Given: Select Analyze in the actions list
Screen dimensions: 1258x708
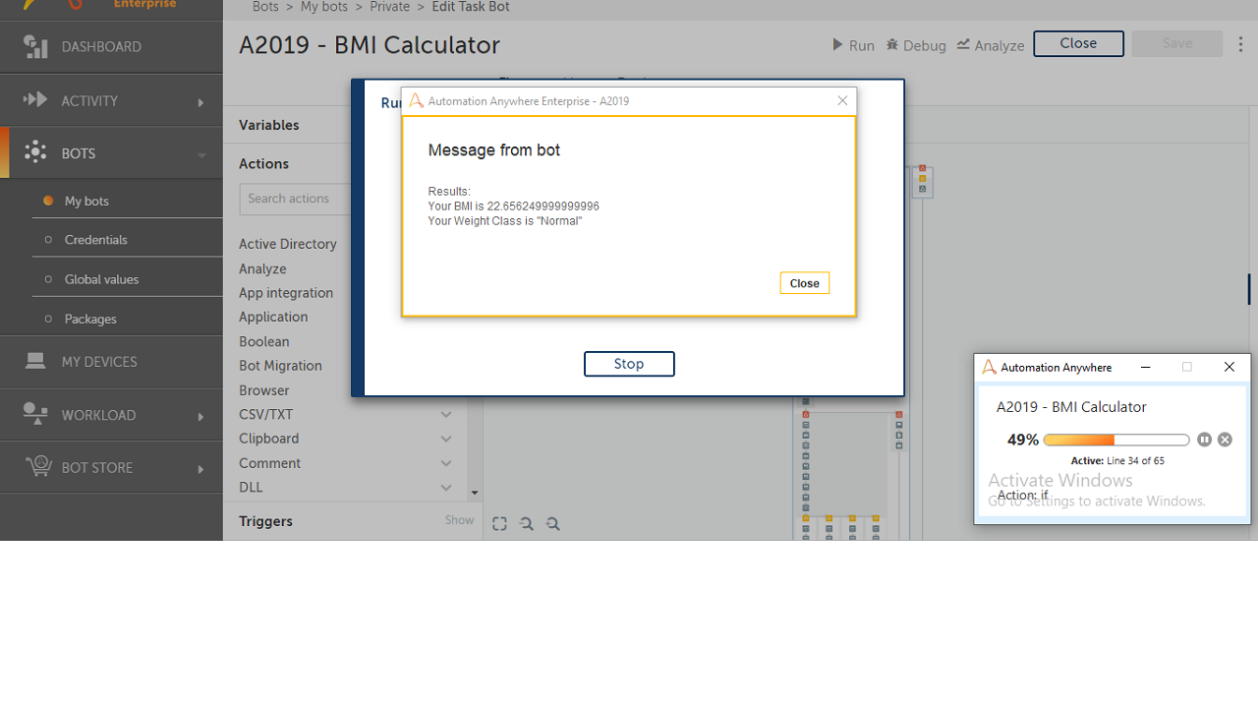Looking at the screenshot, I should pyautogui.click(x=262, y=268).
